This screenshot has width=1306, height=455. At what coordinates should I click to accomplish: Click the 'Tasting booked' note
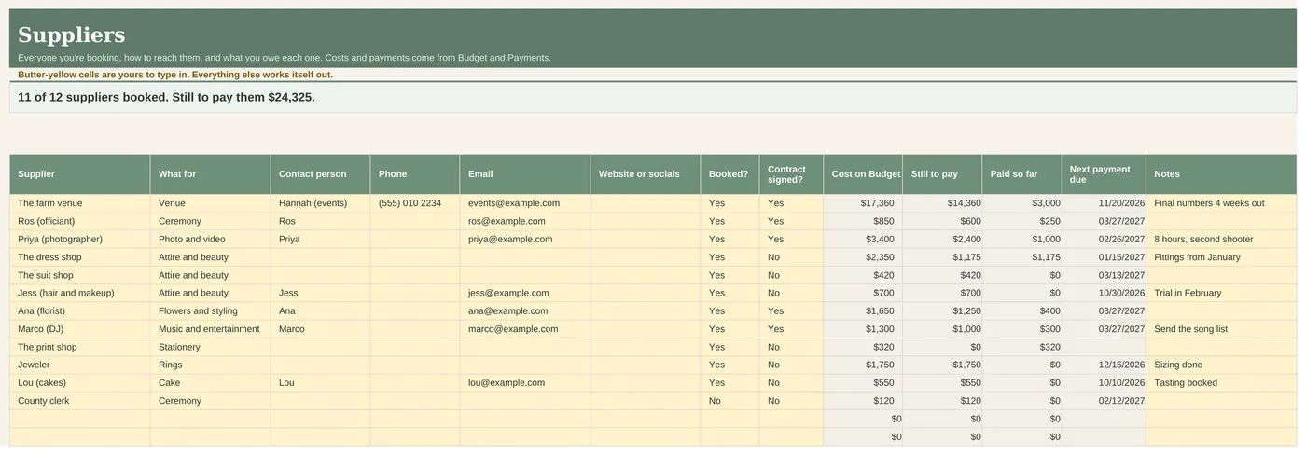[1221, 383]
